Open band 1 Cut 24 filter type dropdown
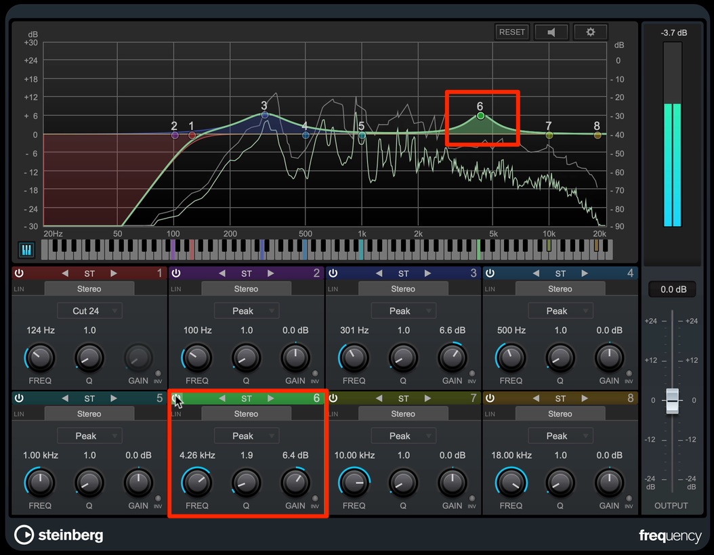The width and height of the screenshot is (714, 555). (x=89, y=311)
